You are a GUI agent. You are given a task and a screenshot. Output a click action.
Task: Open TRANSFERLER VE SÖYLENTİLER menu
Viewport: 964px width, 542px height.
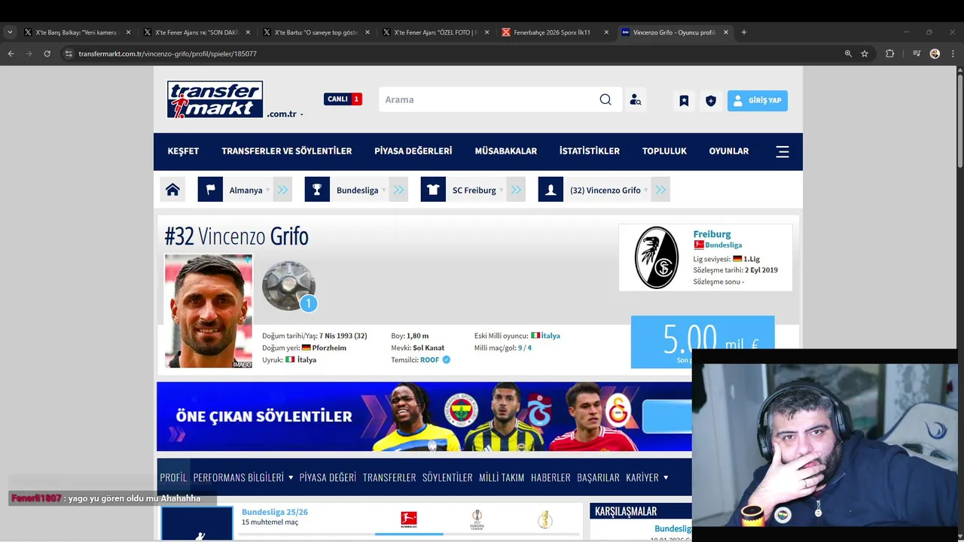[x=286, y=151]
